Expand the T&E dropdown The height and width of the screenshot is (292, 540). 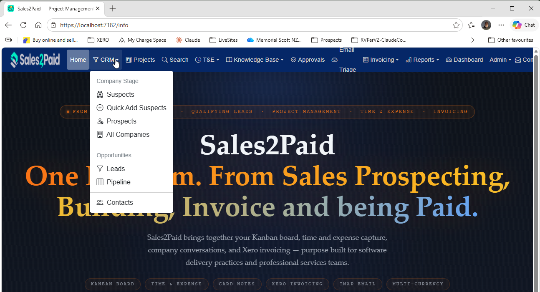coord(207,60)
